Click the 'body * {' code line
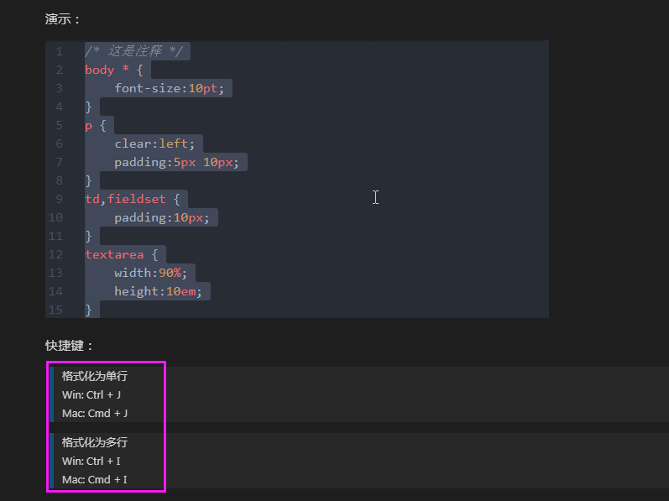Screen dimensions: 669x501 click(113, 70)
